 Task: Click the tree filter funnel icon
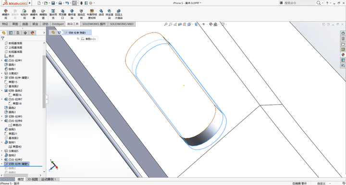(x=3, y=38)
